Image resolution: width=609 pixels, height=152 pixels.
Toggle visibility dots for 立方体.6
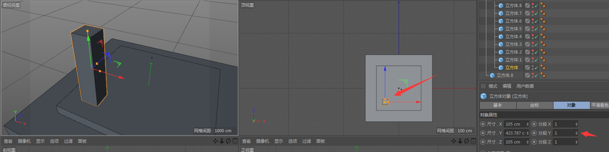[x=533, y=21]
